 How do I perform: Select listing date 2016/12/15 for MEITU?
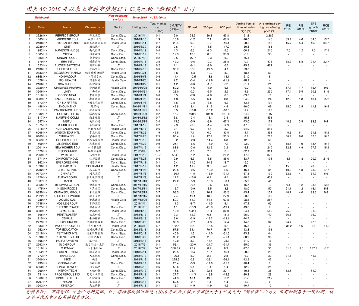(x=140, y=122)
